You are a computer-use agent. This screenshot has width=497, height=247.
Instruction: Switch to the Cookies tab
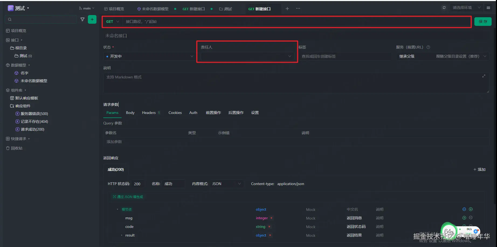pos(175,113)
